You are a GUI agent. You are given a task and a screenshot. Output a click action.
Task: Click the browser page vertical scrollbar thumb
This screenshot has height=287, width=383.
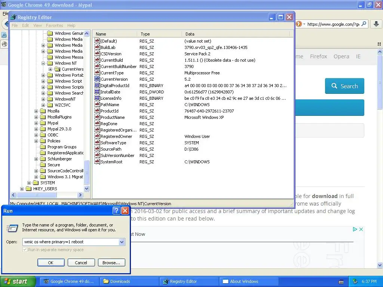point(380,82)
